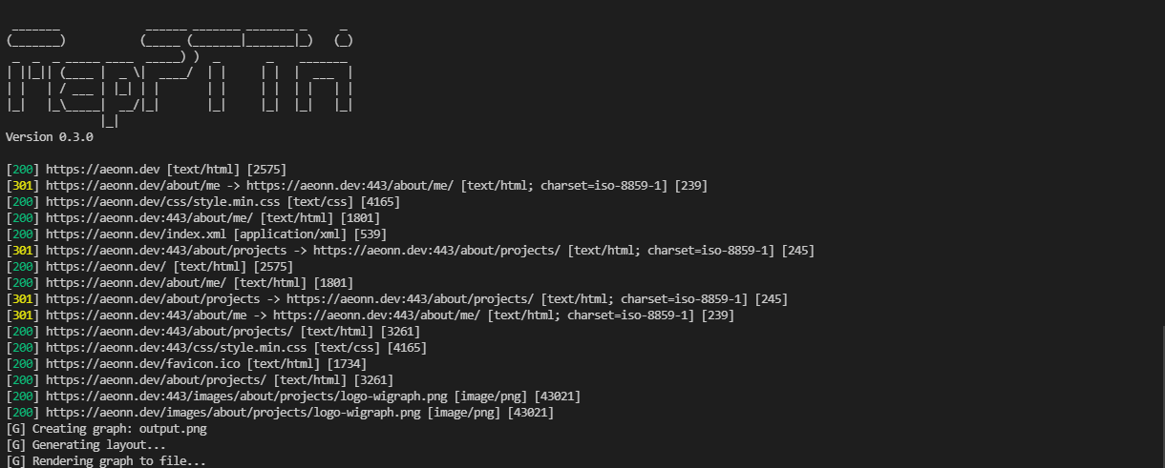The width and height of the screenshot is (1165, 468).
Task: Click the first-line https://aeonn.dev link sized 2575
Action: tap(103, 170)
